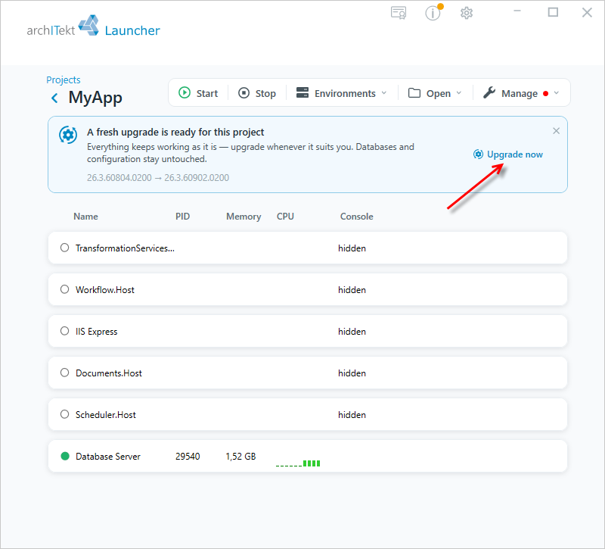The width and height of the screenshot is (605, 549).
Task: Click the PID column header
Action: (182, 217)
